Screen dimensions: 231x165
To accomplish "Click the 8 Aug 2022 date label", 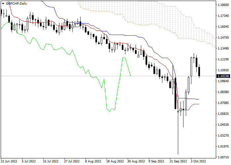I will click(93, 161).
